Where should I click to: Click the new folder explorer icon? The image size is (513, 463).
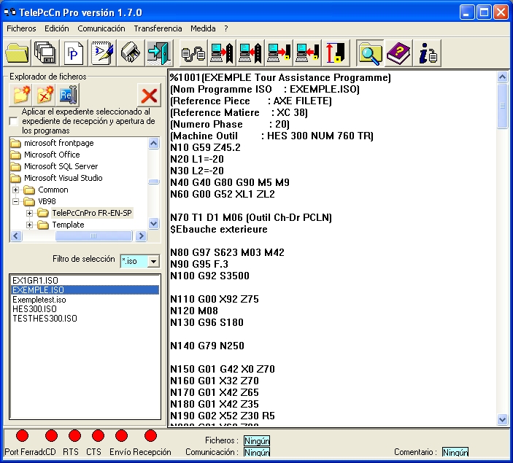point(22,95)
